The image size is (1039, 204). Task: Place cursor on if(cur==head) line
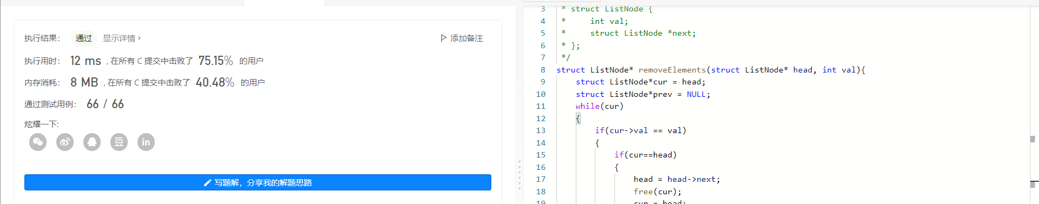pyautogui.click(x=646, y=155)
